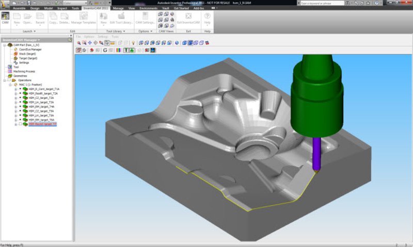The height and width of the screenshot is (247, 413).
Task: Open Help from the ribbon
Action: tap(207, 19)
